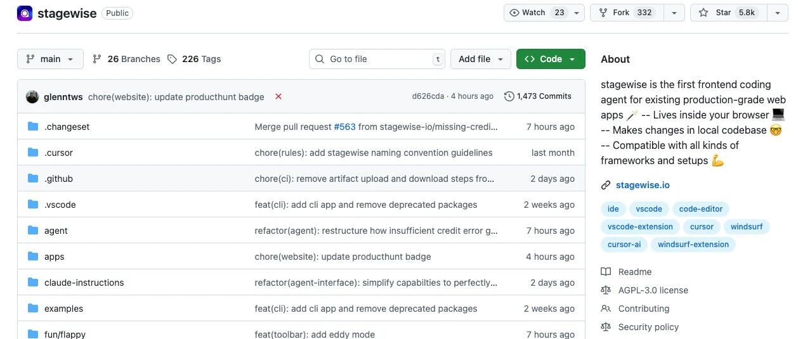Open the main branch selector dropdown
The image size is (798, 339).
(50, 59)
